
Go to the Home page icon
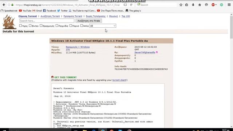click(x=200, y=5)
